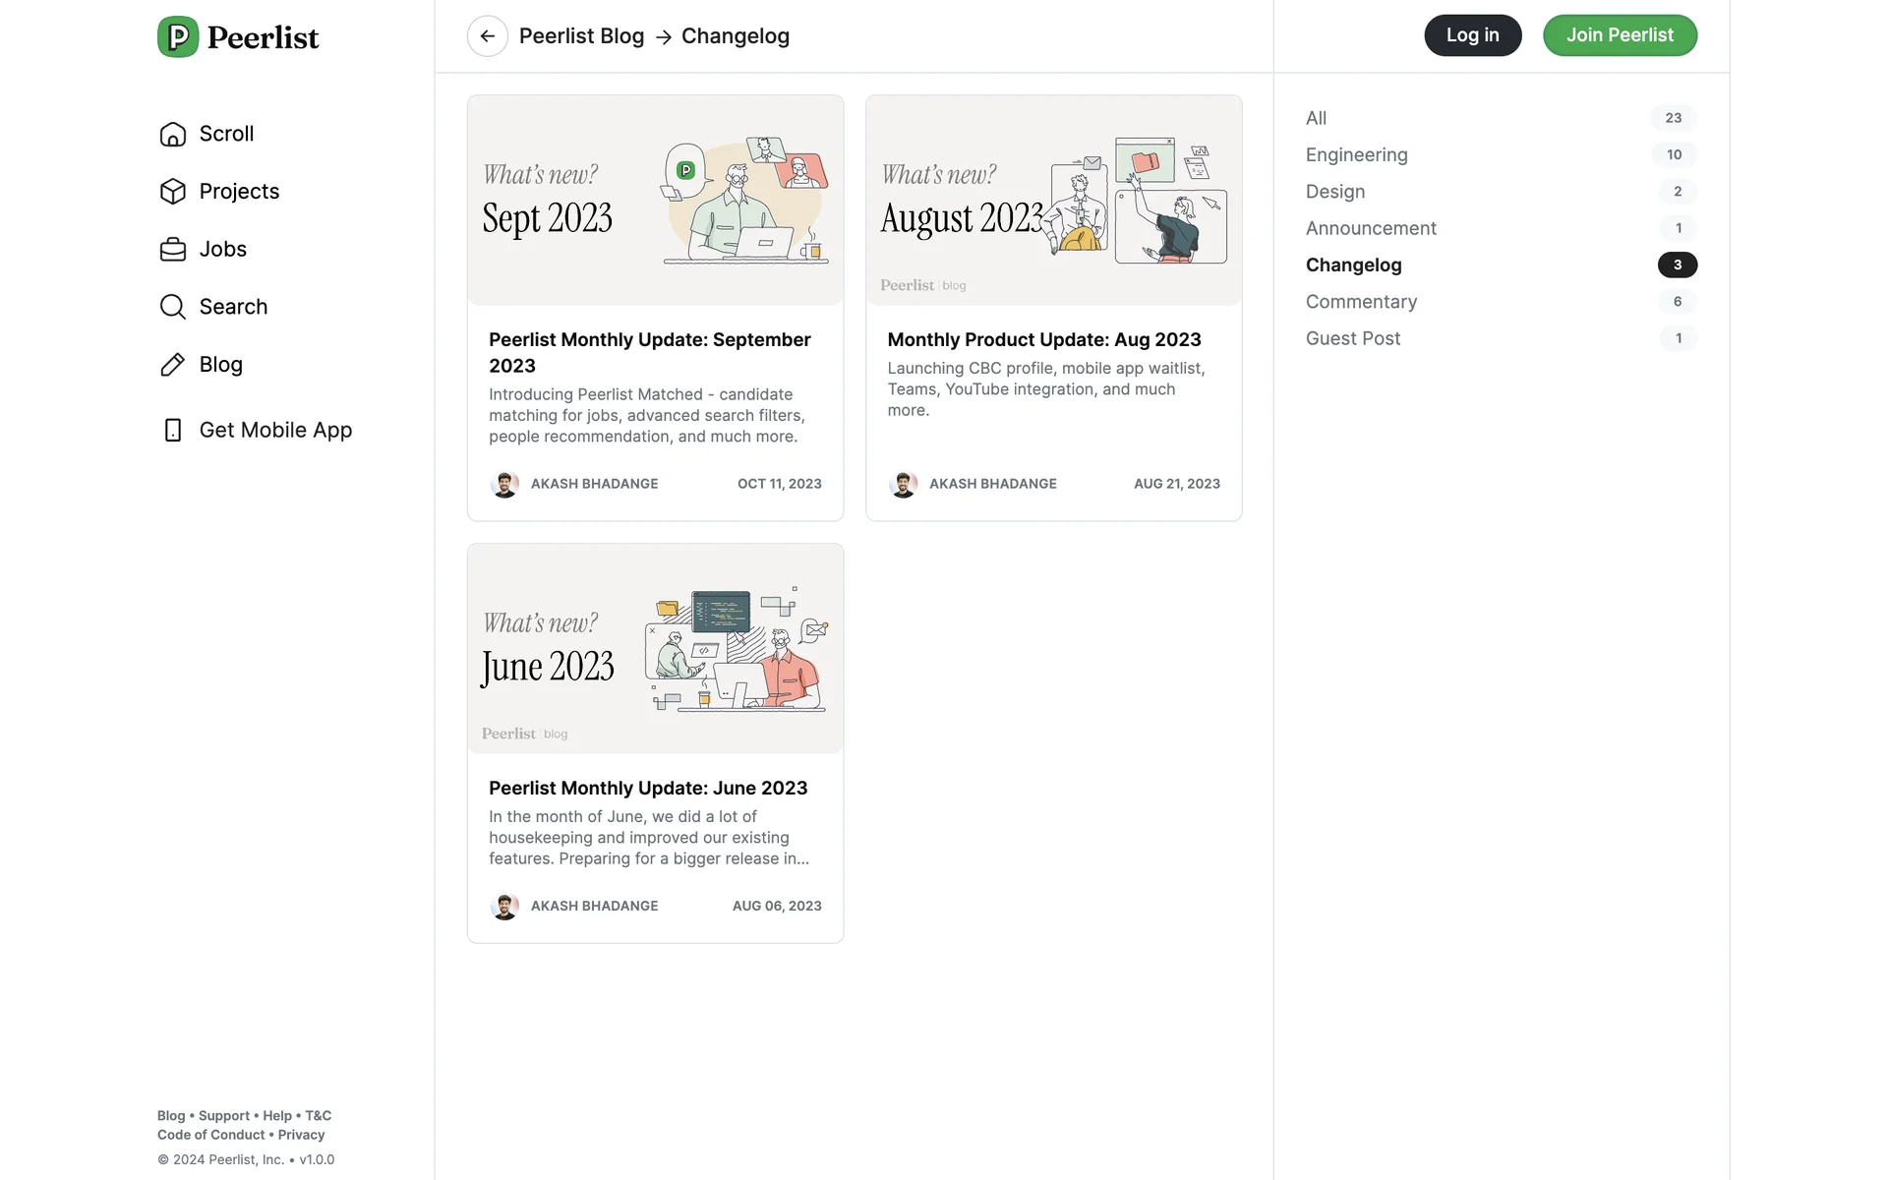Select the Engineering category filter

tap(1356, 154)
